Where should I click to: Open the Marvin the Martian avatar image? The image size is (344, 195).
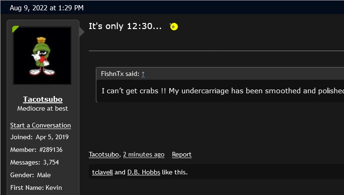(42, 56)
